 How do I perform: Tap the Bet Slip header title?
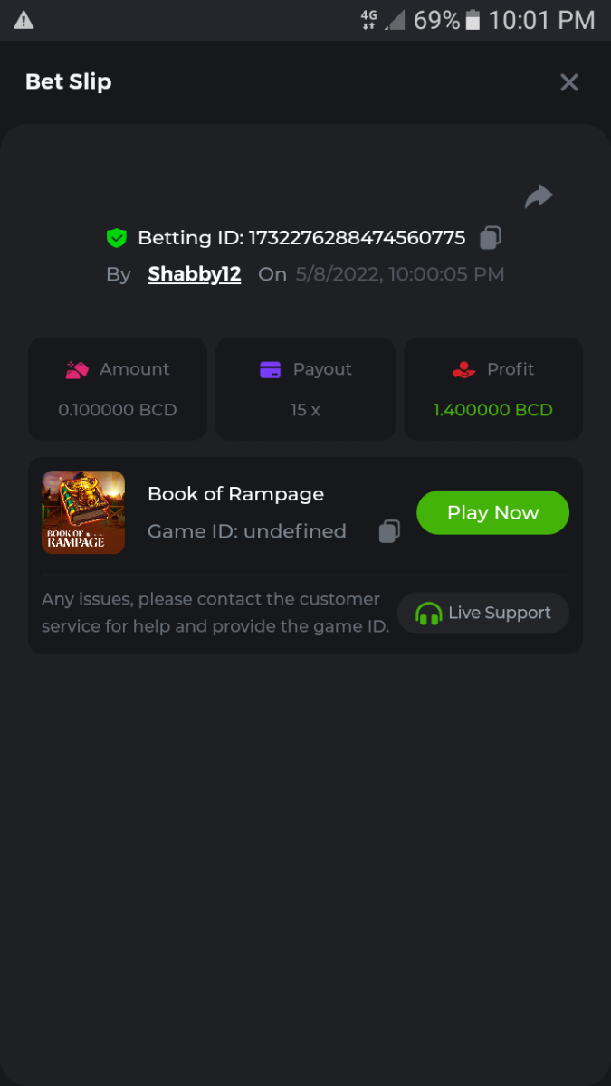[x=69, y=82]
